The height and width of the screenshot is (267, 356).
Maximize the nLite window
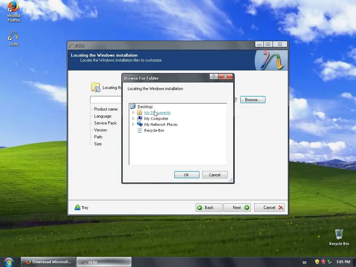click(268, 44)
